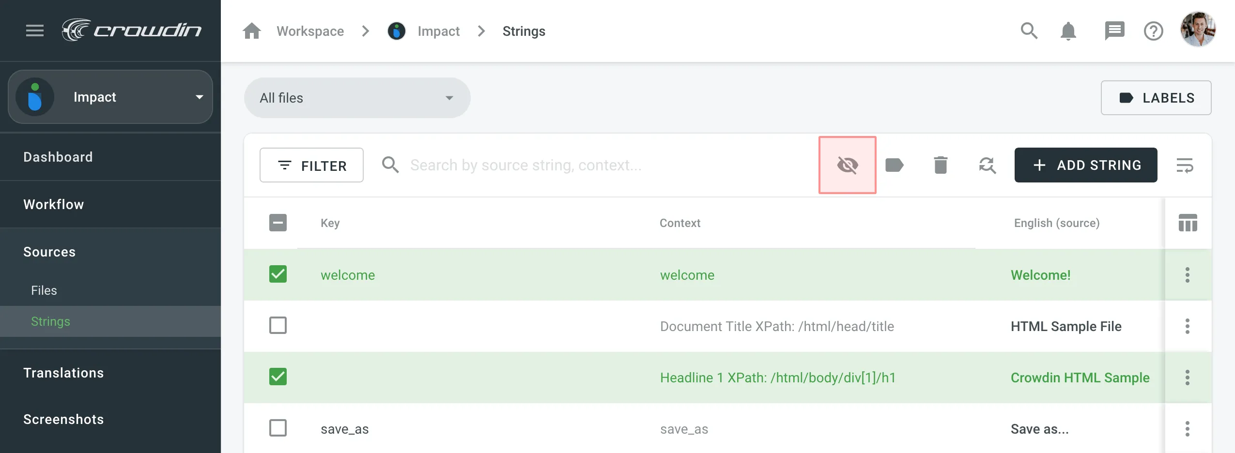The width and height of the screenshot is (1235, 453).
Task: Toggle the text wrap icon
Action: pyautogui.click(x=1185, y=165)
